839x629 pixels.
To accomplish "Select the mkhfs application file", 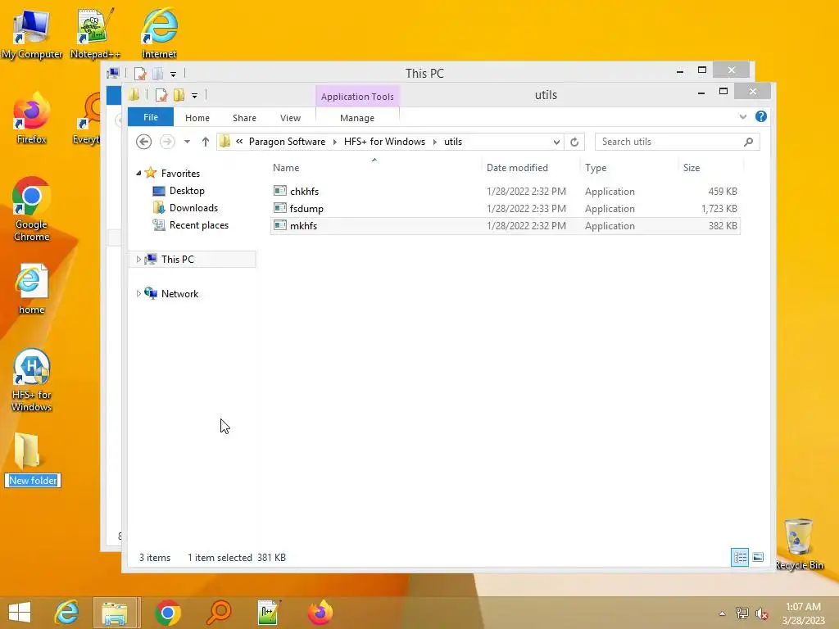I will coord(505,225).
